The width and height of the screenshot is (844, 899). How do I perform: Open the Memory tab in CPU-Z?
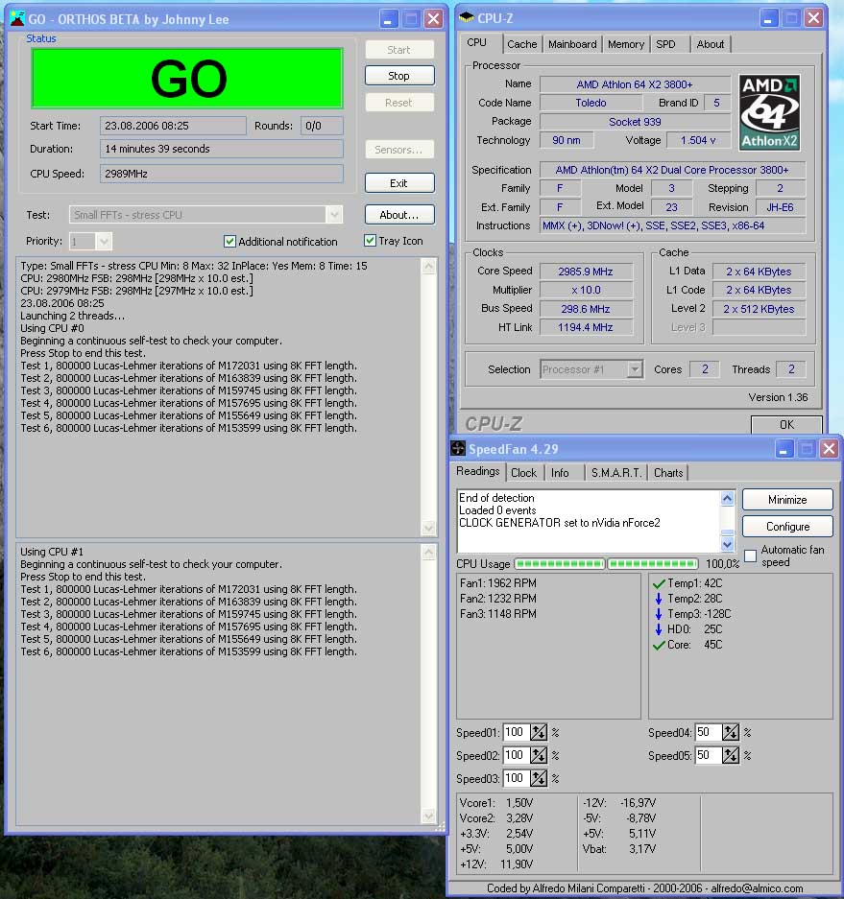(x=625, y=44)
